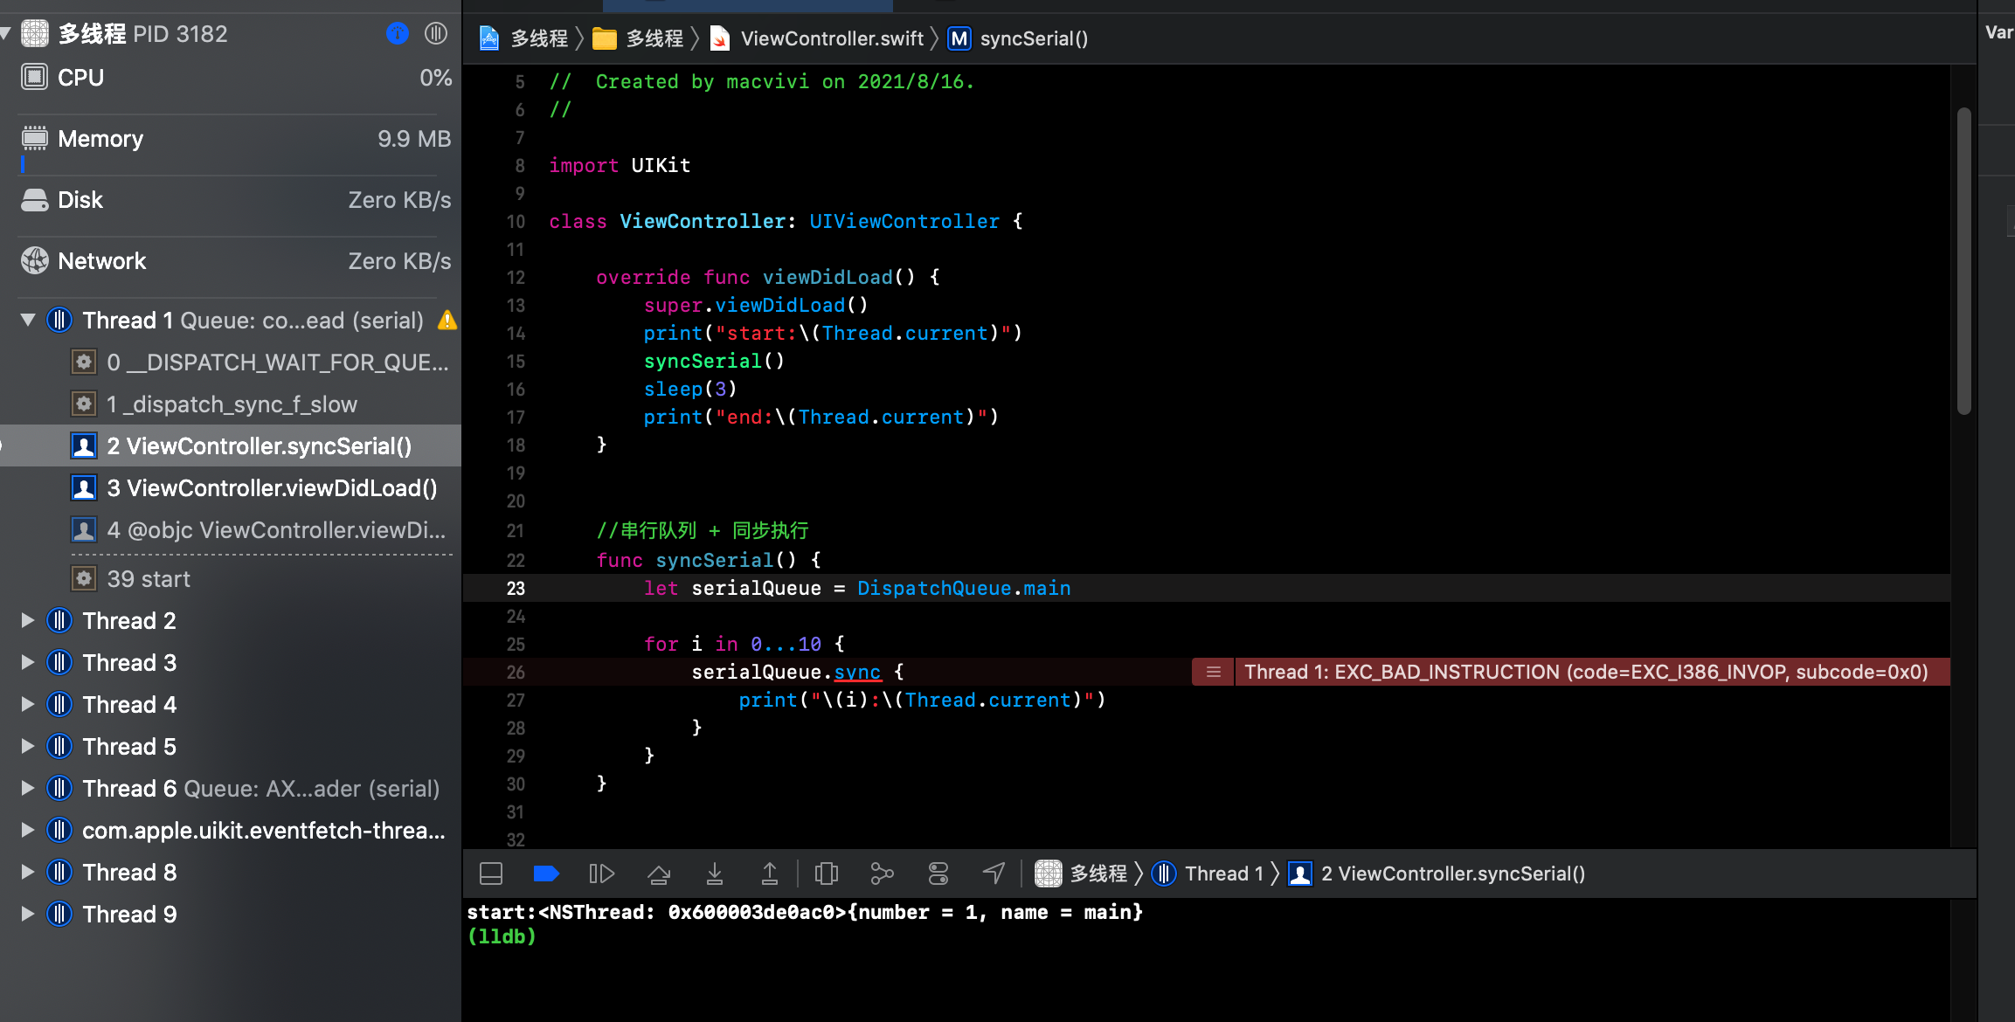This screenshot has width=2015, height=1022.
Task: Open Debug View Hierarchy
Action: [827, 874]
